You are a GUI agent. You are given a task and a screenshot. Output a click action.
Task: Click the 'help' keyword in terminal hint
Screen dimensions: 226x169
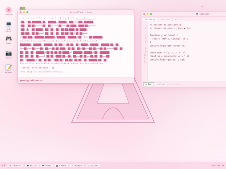coord(29,72)
